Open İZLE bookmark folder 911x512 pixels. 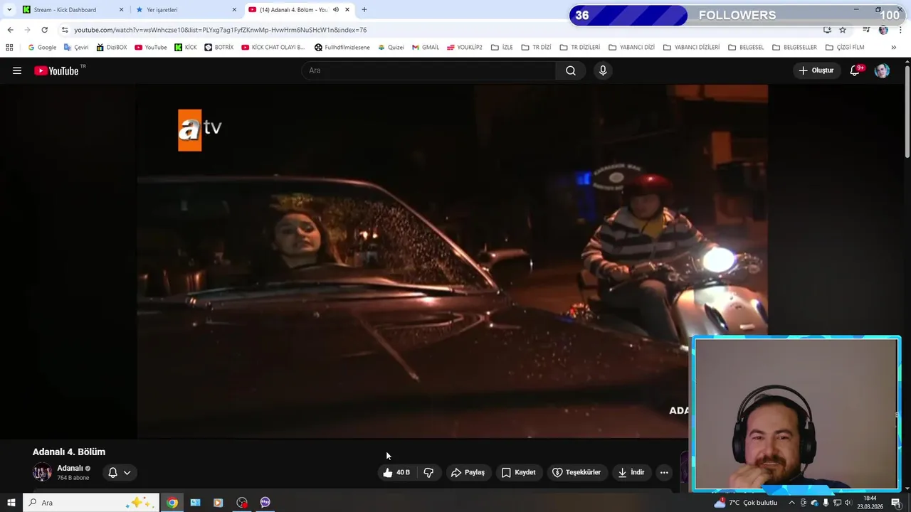[x=502, y=48]
